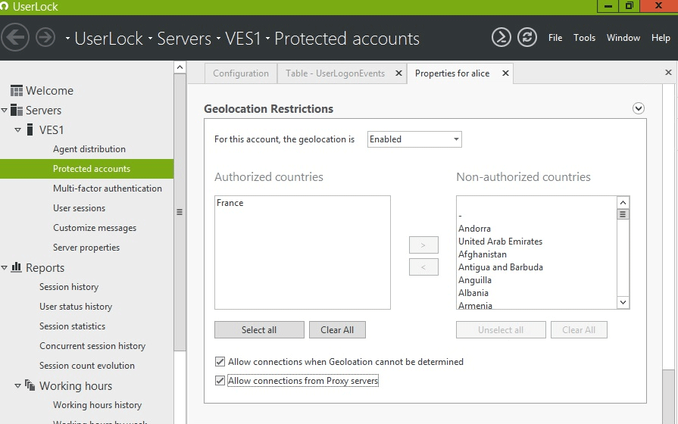This screenshot has width=678, height=424.
Task: Open the Window menu
Action: [x=623, y=38]
